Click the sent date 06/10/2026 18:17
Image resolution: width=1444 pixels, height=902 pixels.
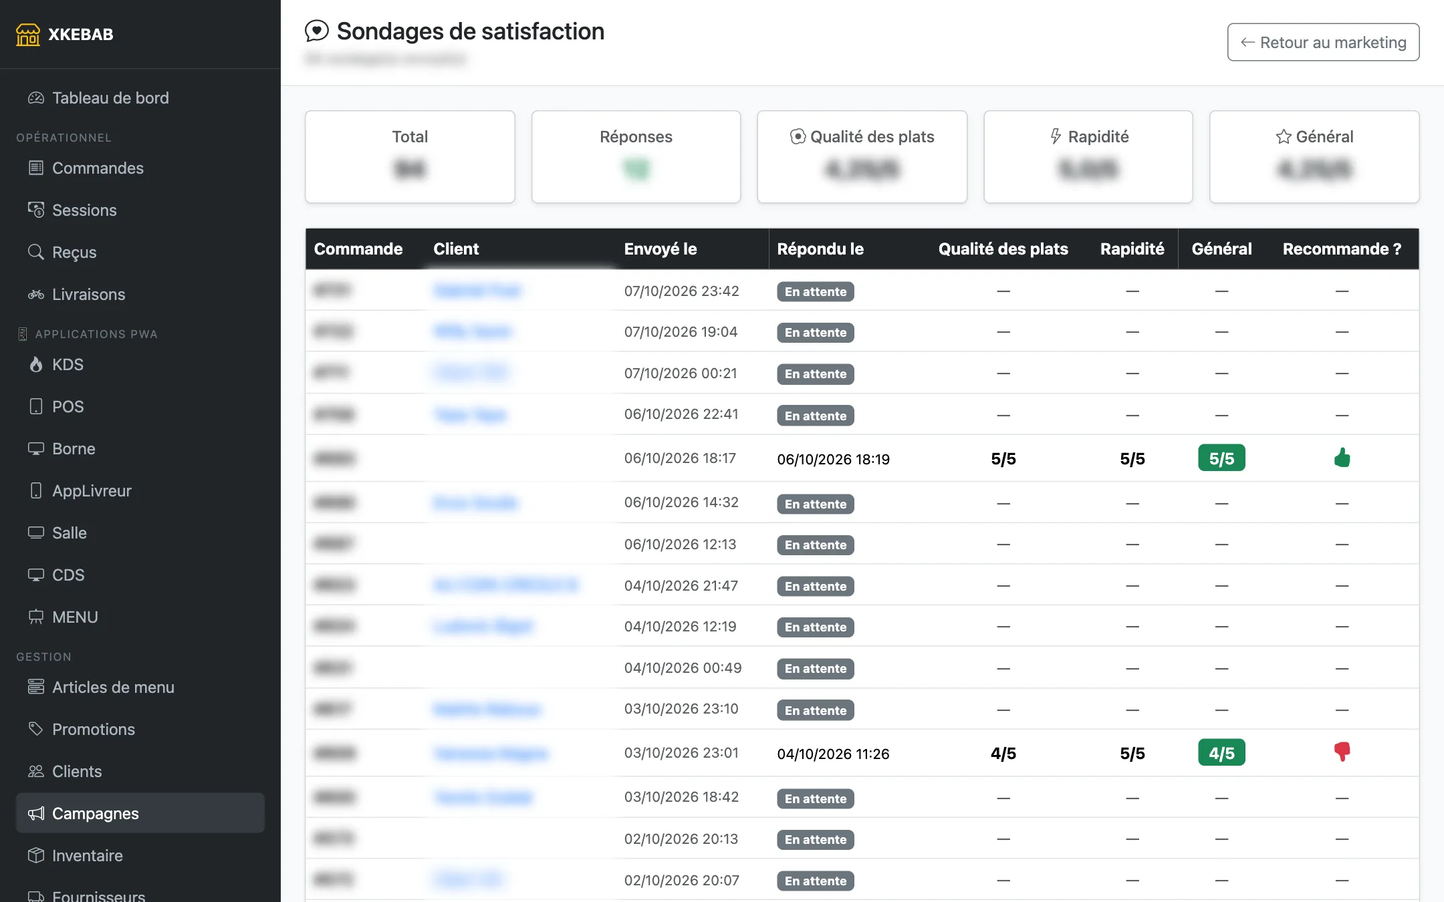pyautogui.click(x=680, y=458)
